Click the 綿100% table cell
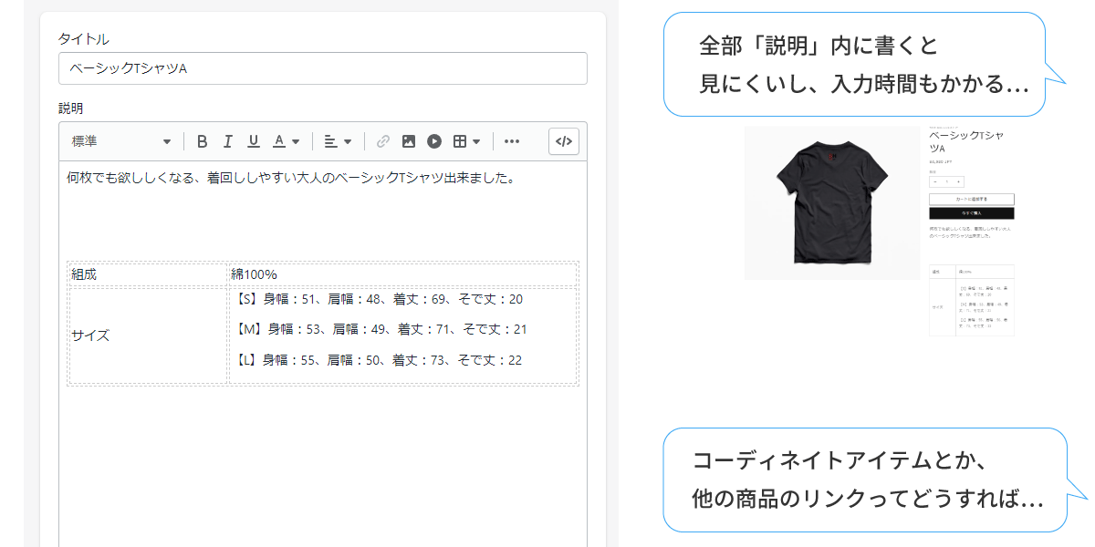This screenshot has width=1095, height=547. tap(402, 274)
